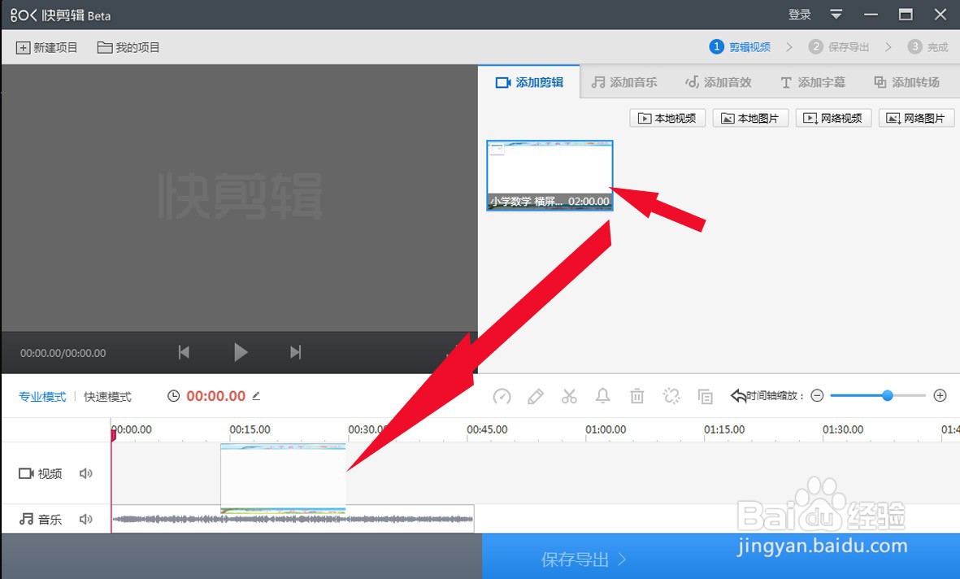Click Local Video (本地视频) button
This screenshot has height=579, width=960.
pyautogui.click(x=667, y=118)
